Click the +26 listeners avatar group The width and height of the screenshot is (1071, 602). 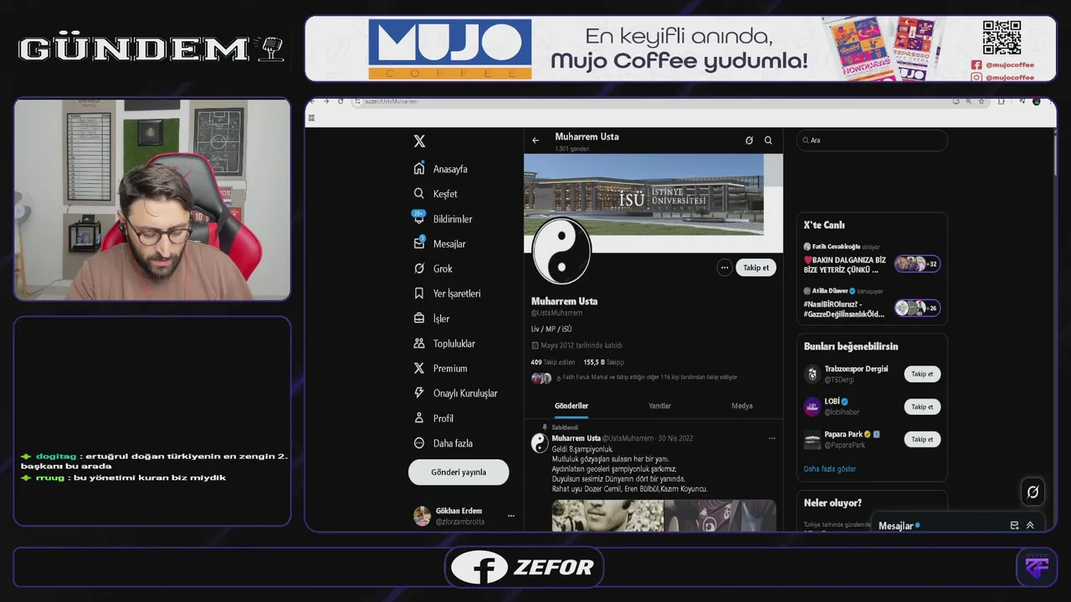(x=917, y=308)
